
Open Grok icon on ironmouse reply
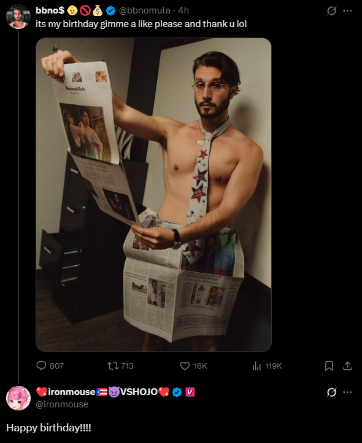[x=331, y=392]
